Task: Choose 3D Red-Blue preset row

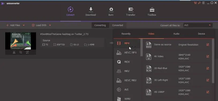Action: pos(178,68)
